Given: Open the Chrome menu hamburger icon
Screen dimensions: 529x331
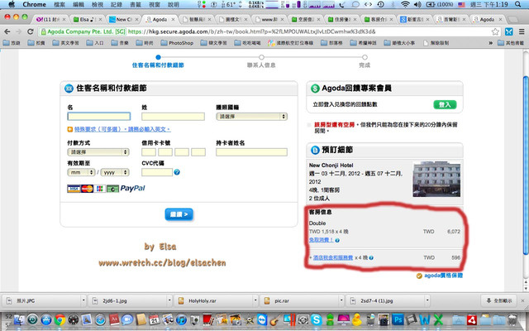Looking at the screenshot, I should click(522, 31).
